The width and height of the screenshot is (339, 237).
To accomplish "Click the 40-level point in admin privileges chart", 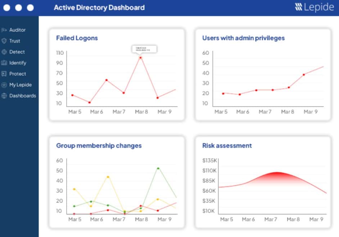I will point(304,75).
